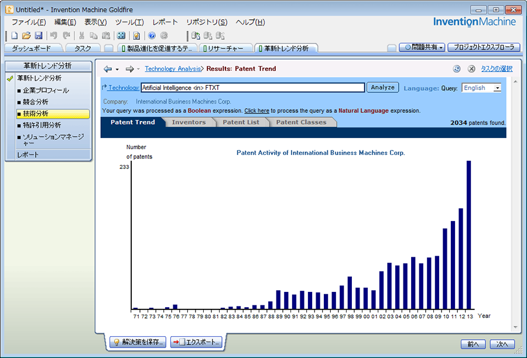The image size is (527, 358).
Task: Select ソリューションマネージャー in the sidebar
Action: 53,140
